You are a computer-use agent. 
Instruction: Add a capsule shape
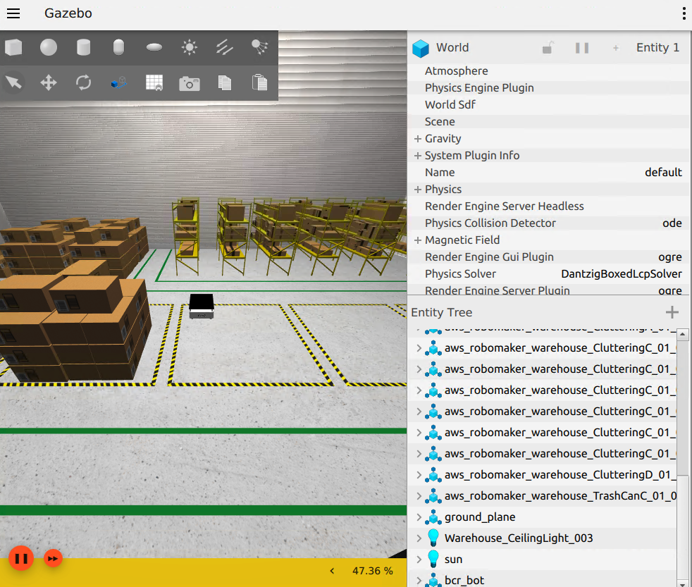coord(118,47)
